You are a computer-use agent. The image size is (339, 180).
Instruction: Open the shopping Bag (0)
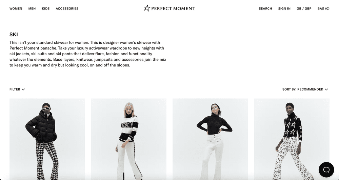[x=323, y=8]
